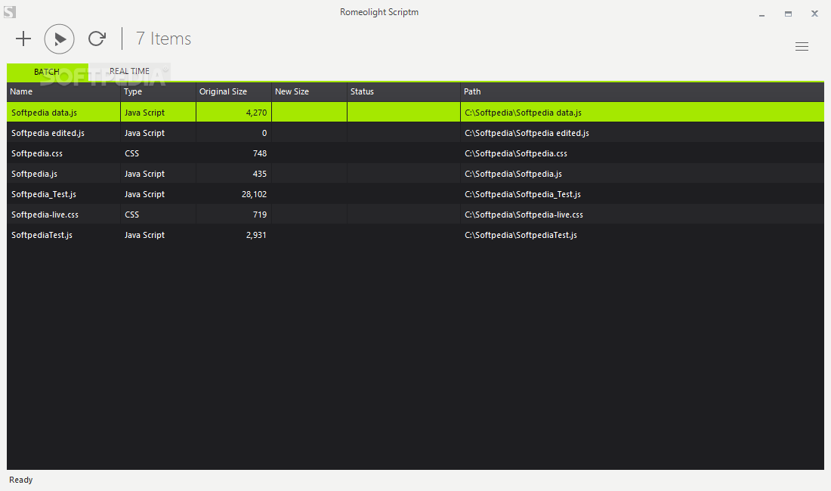Click the refresh arrow icon
Viewport: 831px width, 491px height.
pyautogui.click(x=97, y=39)
